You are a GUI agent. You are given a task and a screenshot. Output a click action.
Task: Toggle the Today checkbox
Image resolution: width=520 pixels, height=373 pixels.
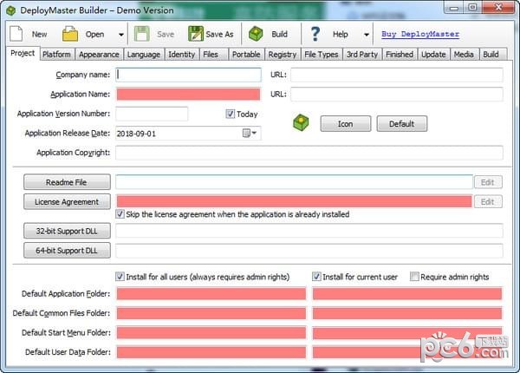tap(231, 114)
